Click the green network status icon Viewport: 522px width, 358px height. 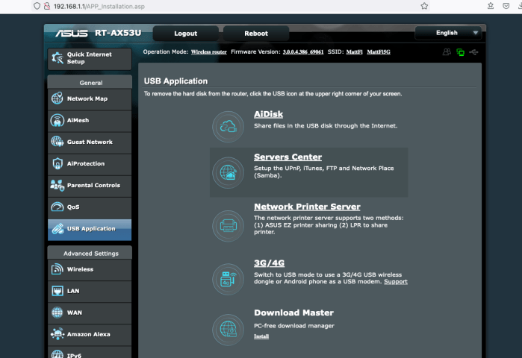(x=461, y=52)
